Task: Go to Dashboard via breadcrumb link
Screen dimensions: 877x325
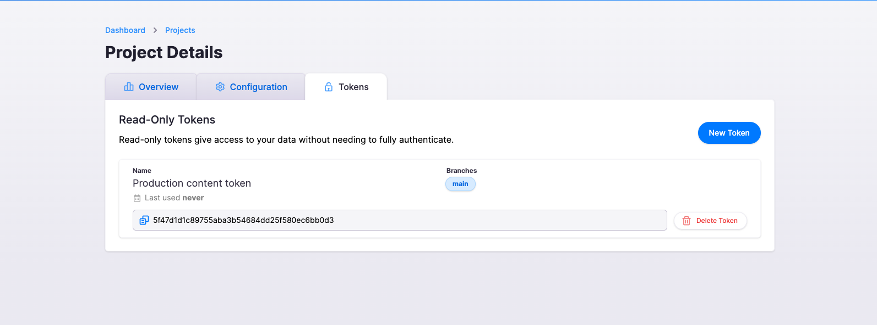Action: point(125,30)
